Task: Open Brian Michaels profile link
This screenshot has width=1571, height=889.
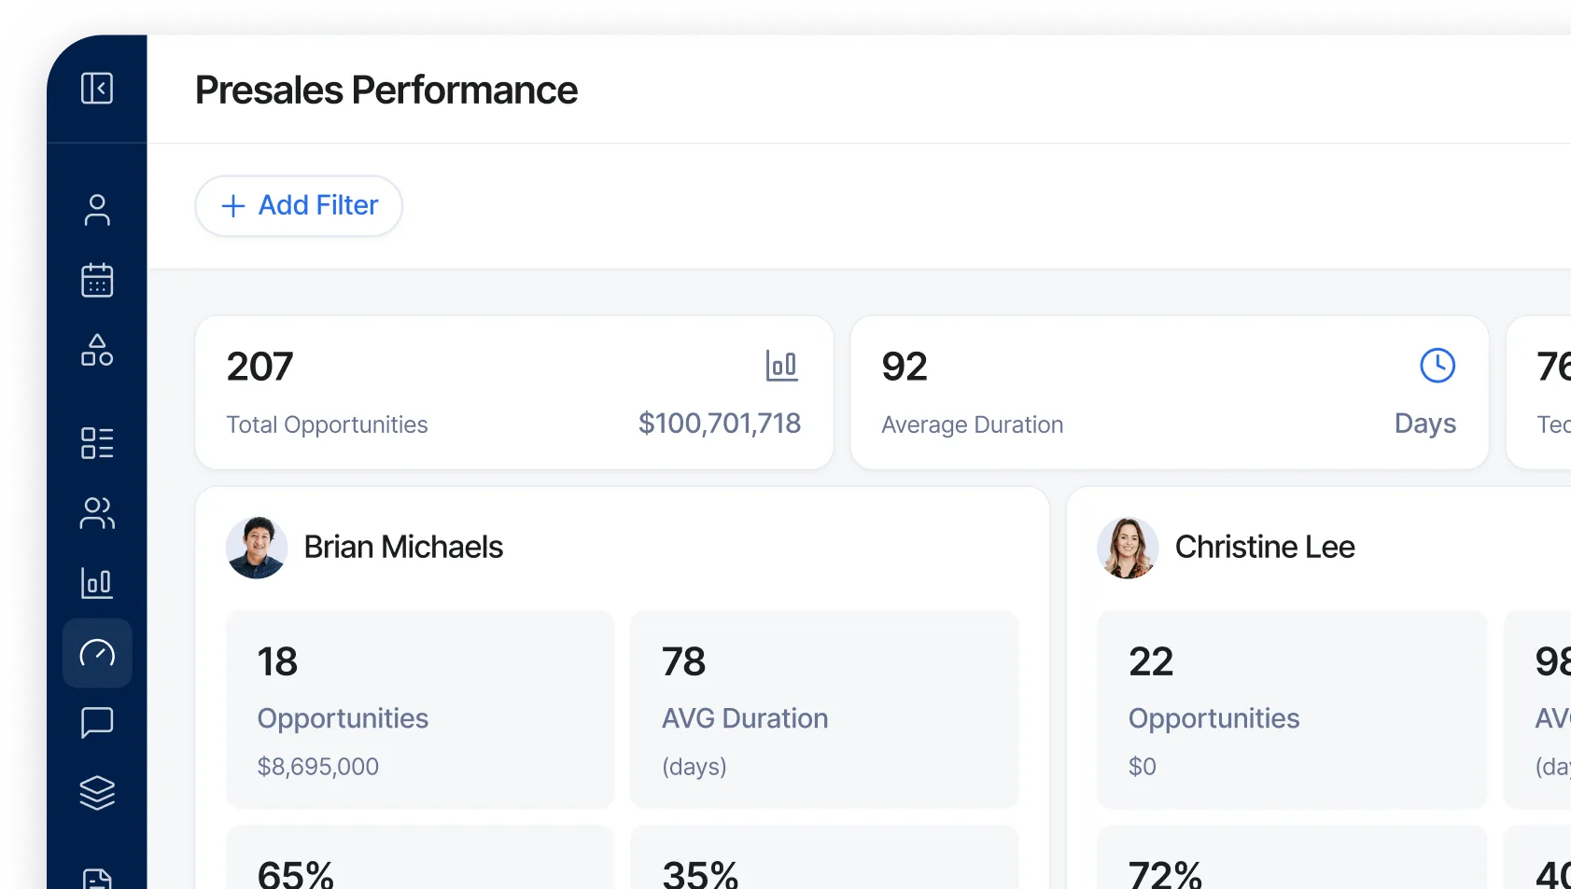Action: coord(404,547)
